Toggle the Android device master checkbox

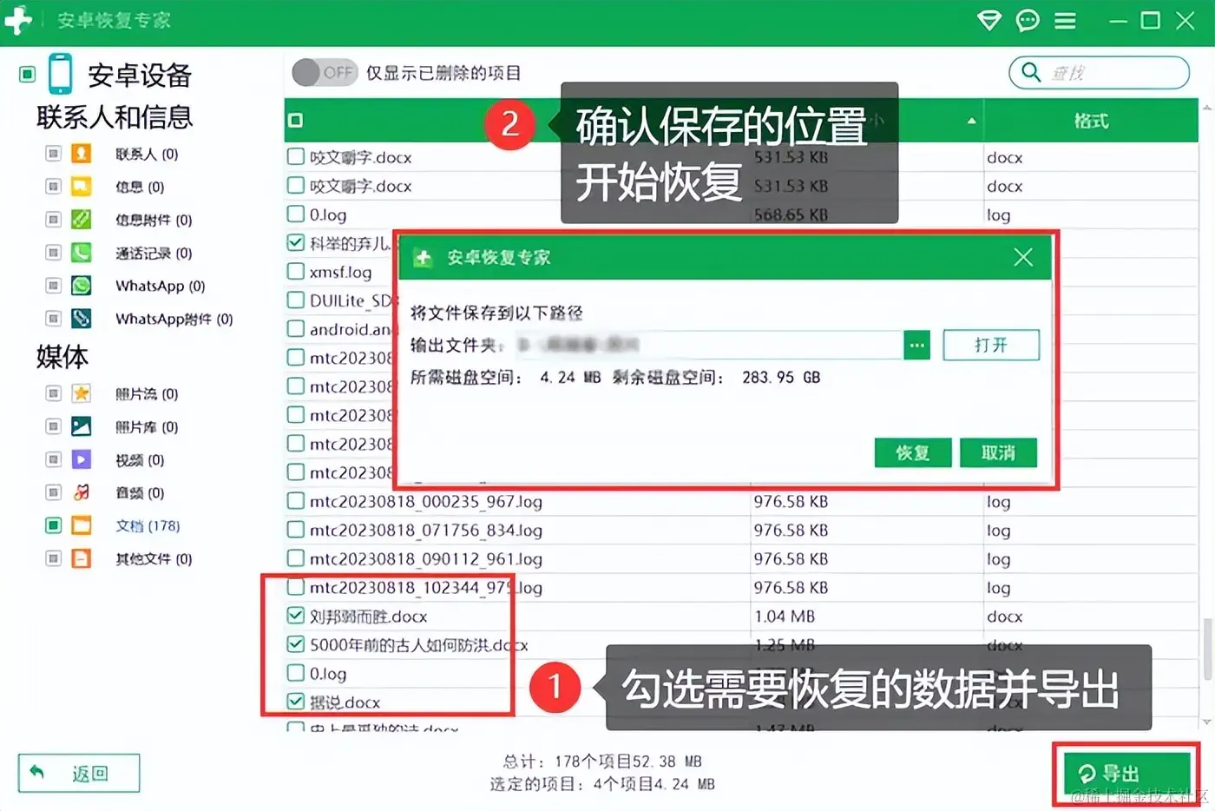click(28, 74)
